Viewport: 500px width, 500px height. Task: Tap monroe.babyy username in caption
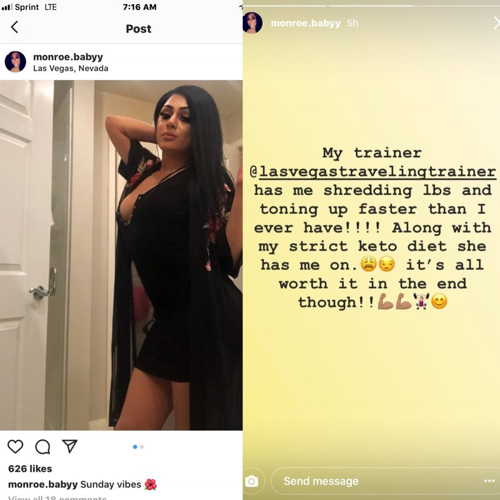click(x=42, y=484)
